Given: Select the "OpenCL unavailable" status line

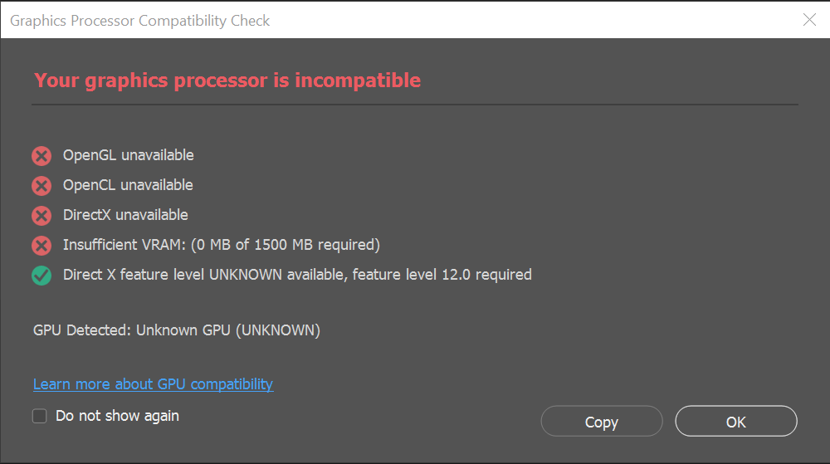Looking at the screenshot, I should (128, 185).
